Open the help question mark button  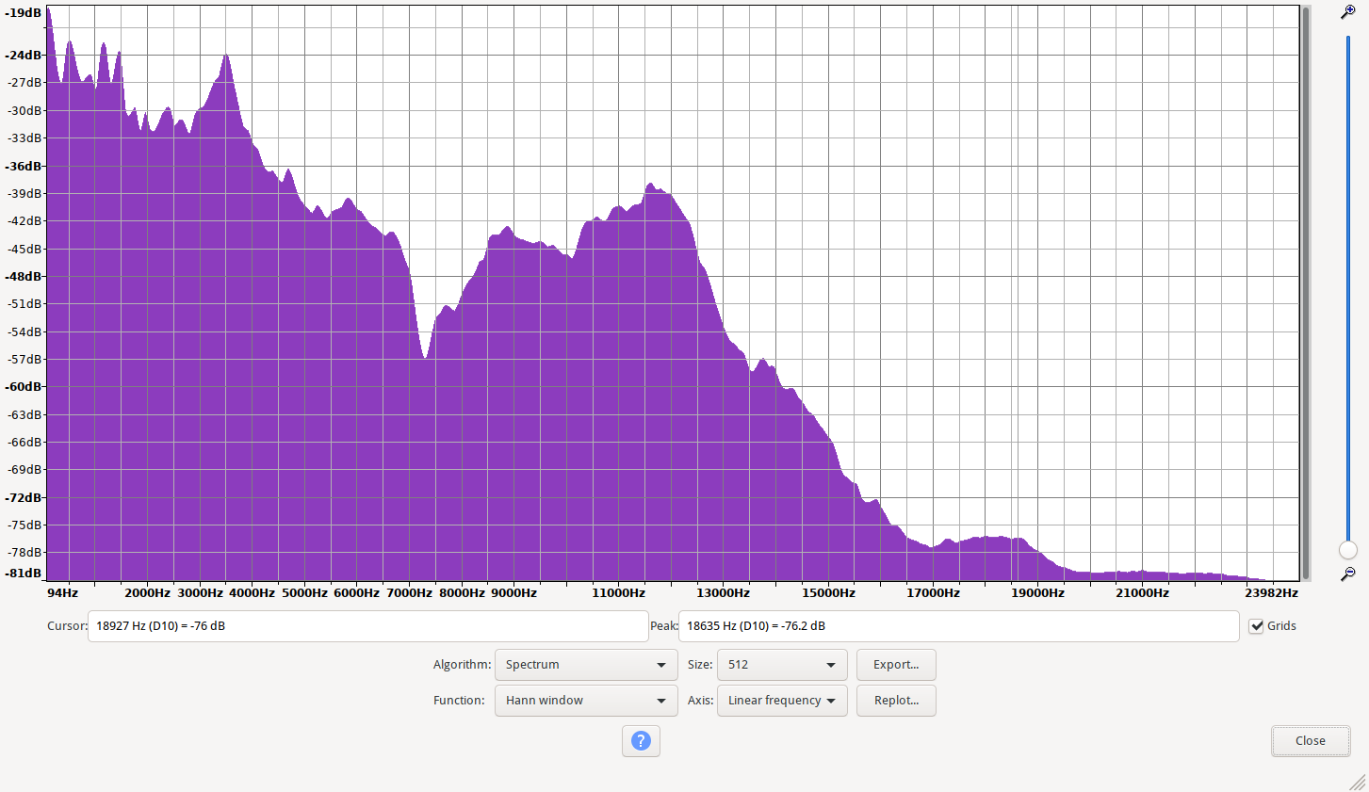pos(641,740)
